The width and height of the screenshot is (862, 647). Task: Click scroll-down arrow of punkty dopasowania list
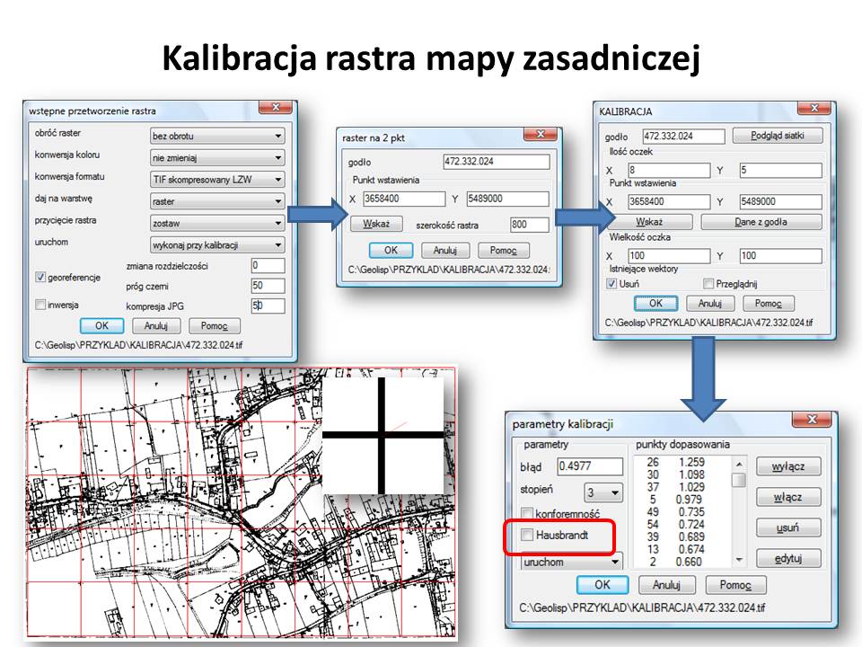739,560
